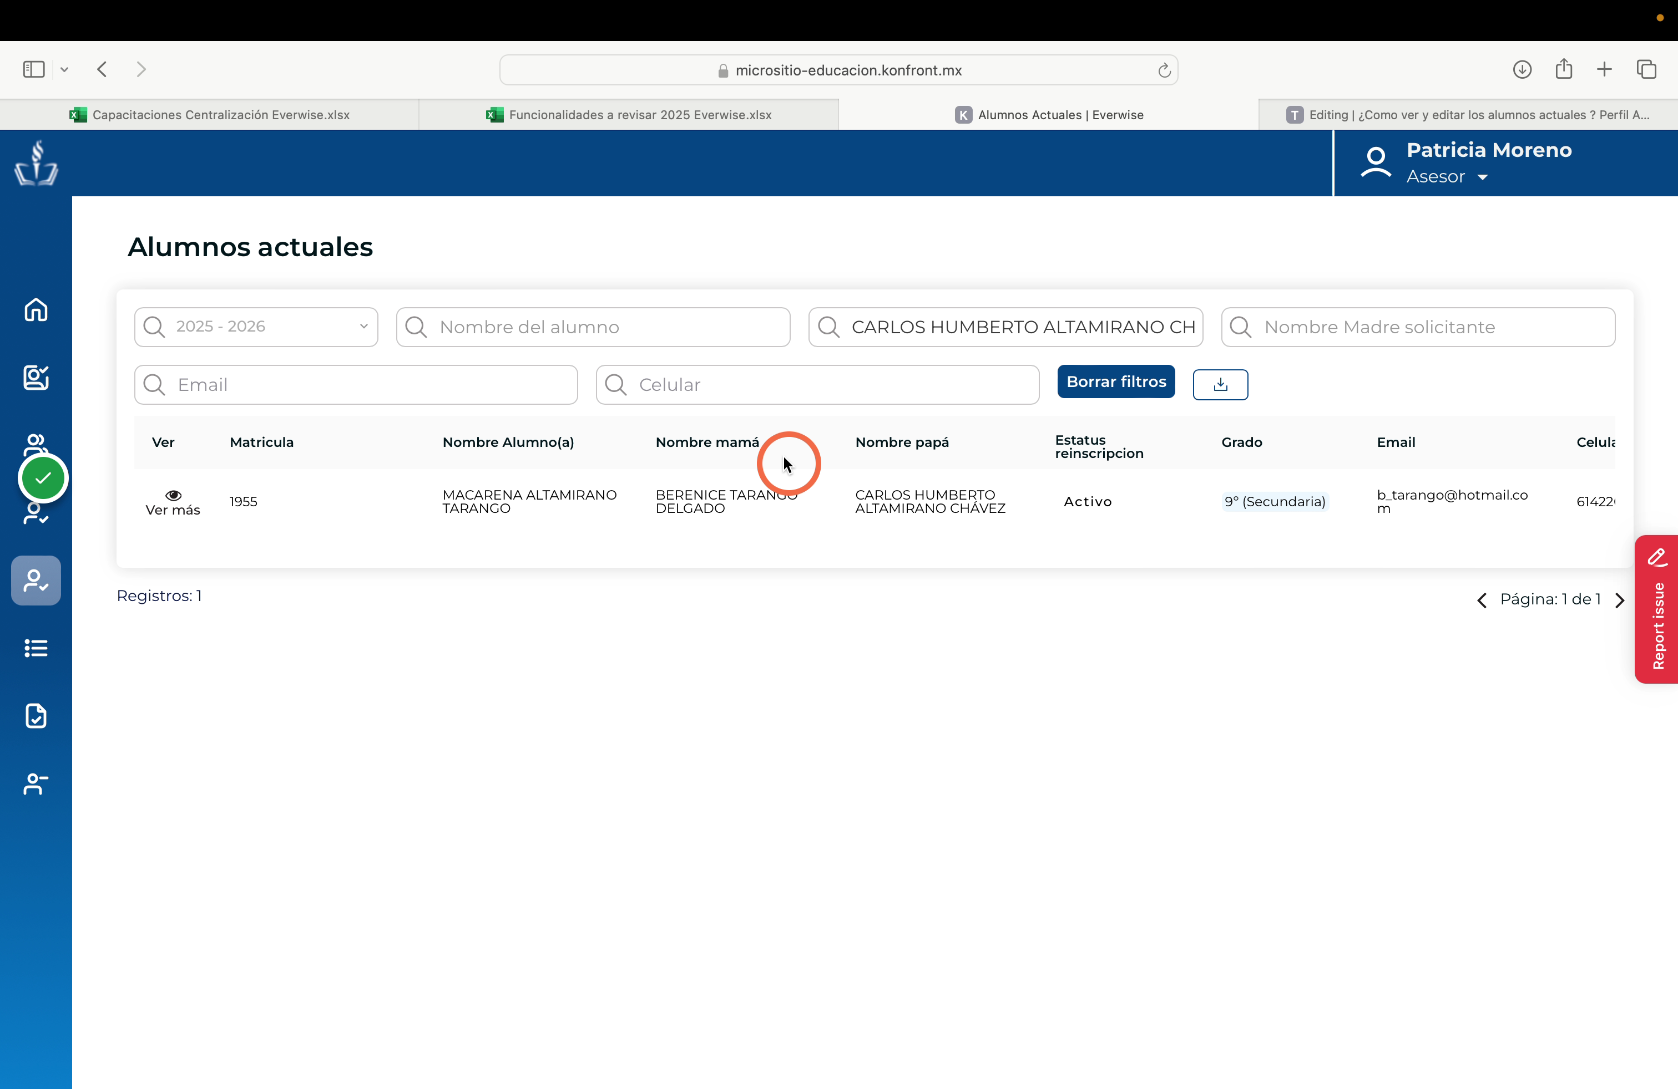Viewport: 1678px width, 1089px height.
Task: Open the Share icon in Safari
Action: tap(1564, 68)
